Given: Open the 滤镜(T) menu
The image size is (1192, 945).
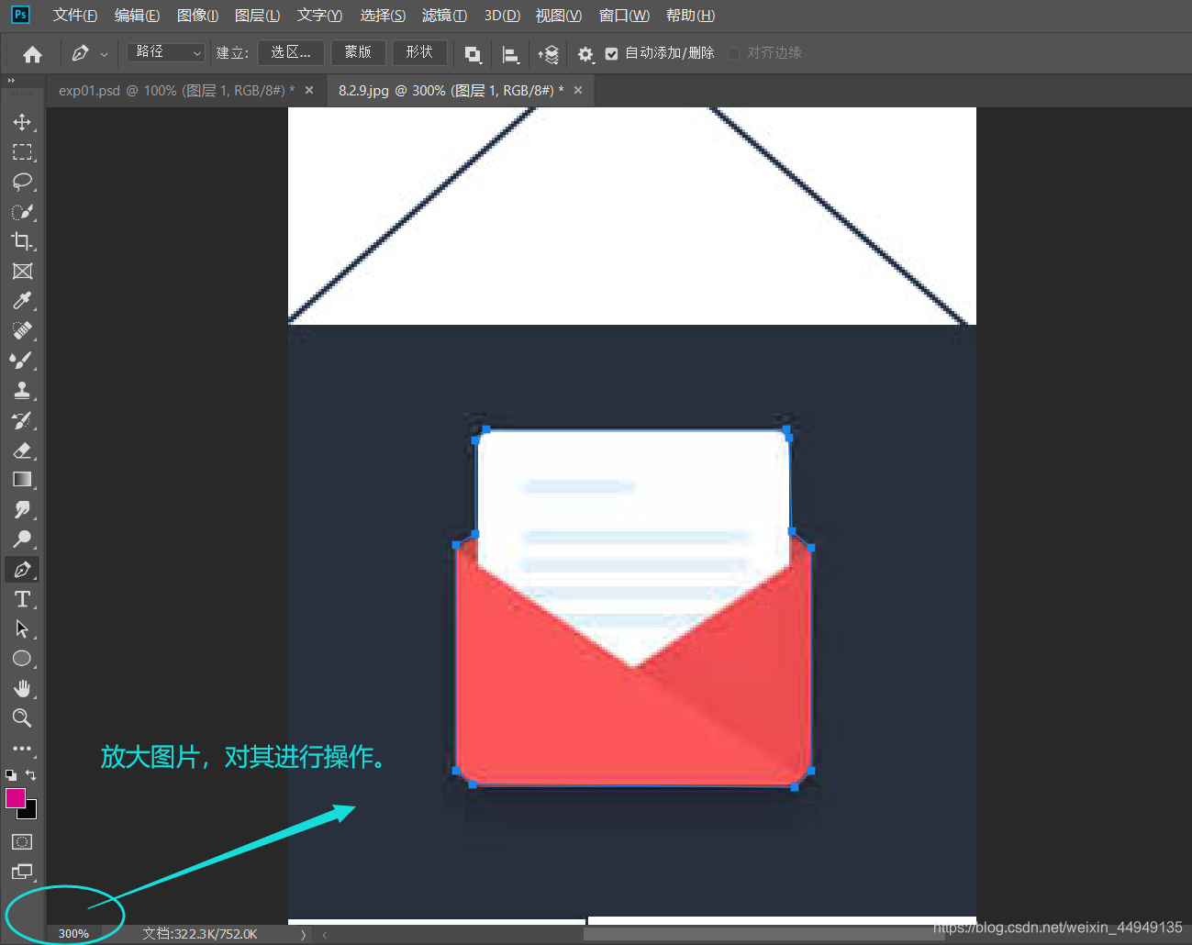Looking at the screenshot, I should pyautogui.click(x=444, y=16).
